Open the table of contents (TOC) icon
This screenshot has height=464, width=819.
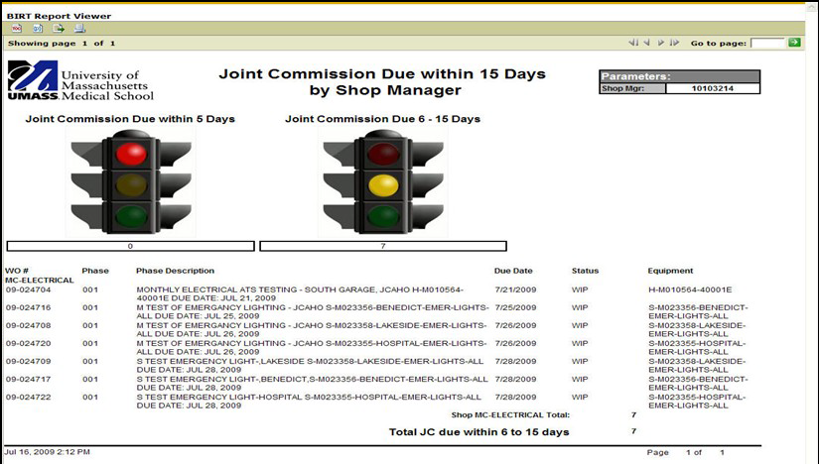17,29
